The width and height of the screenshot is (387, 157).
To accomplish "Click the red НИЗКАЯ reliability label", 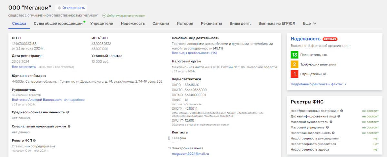I will click(x=330, y=39).
